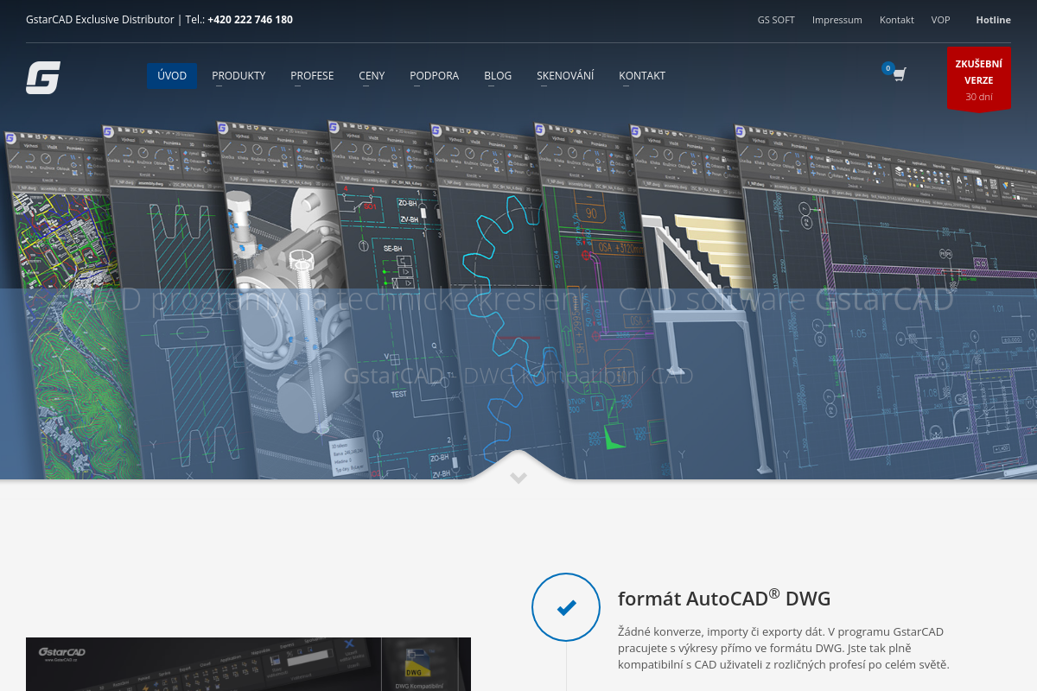1037x691 pixels.
Task: Open the PRODUKTY menu
Action: pos(239,76)
